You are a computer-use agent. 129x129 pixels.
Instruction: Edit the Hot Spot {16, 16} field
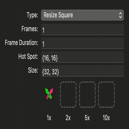[82, 57]
